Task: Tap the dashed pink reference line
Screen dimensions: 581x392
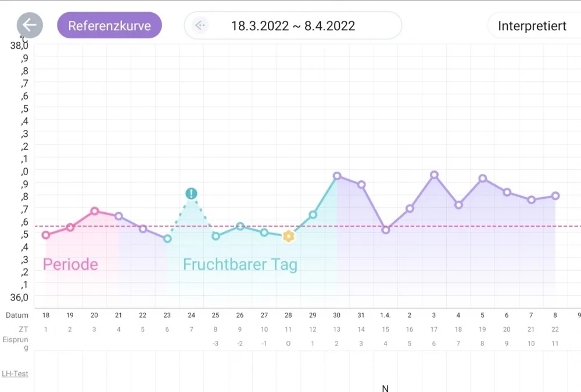Action: (307, 226)
